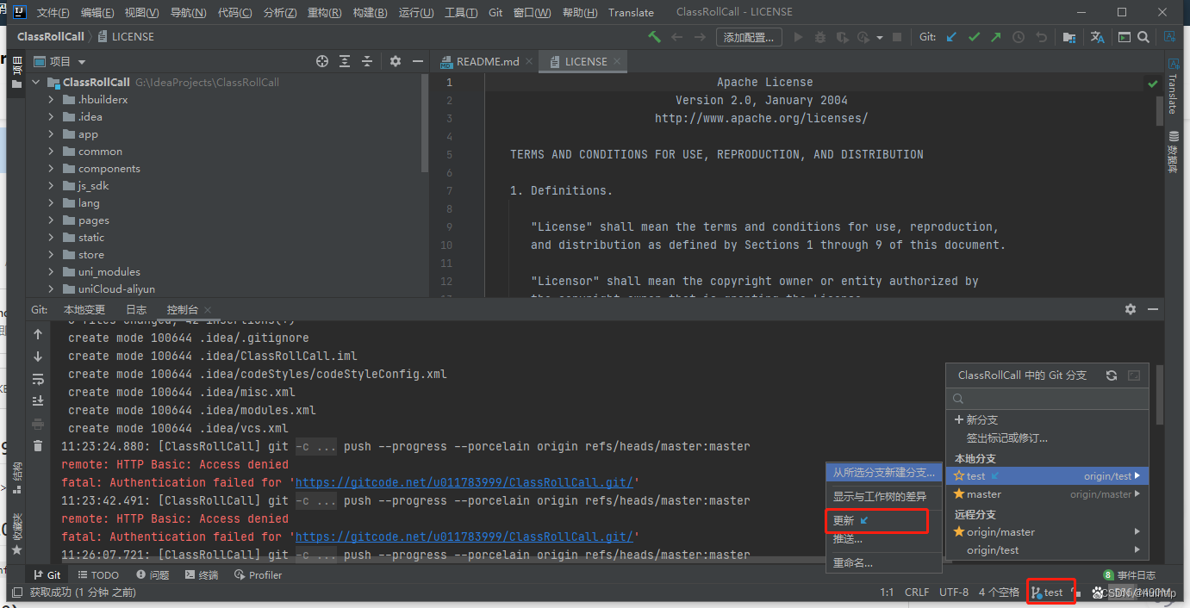Click the green Build project hammer icon

point(655,37)
